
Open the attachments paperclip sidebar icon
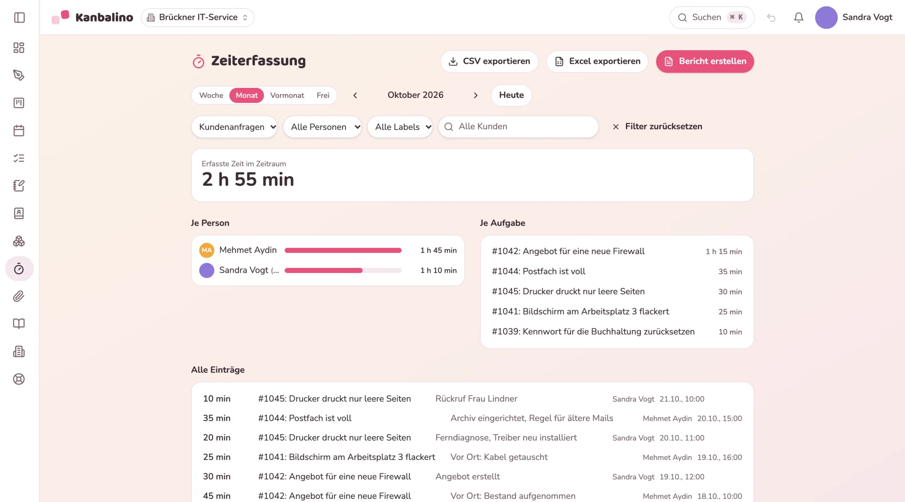tap(19, 296)
